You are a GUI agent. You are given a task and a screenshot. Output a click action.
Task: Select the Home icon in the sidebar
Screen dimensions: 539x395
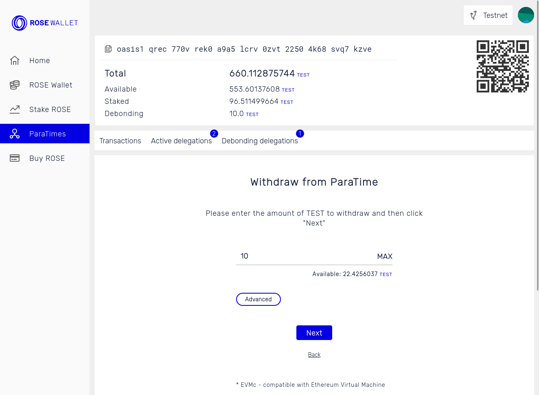tap(15, 60)
